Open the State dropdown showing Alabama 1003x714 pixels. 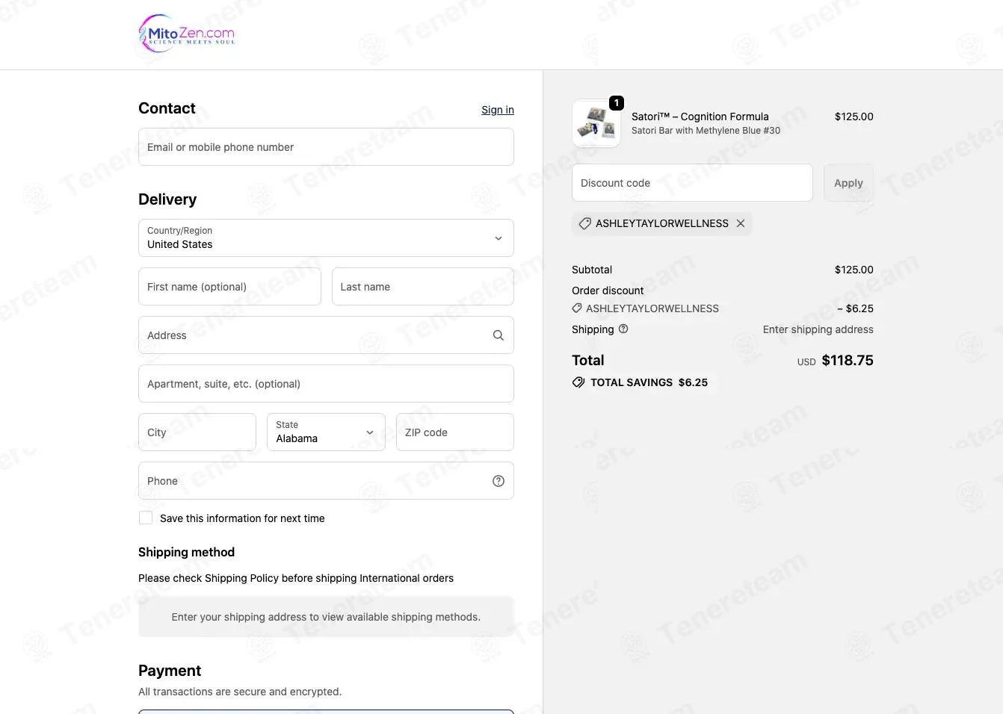tap(326, 432)
